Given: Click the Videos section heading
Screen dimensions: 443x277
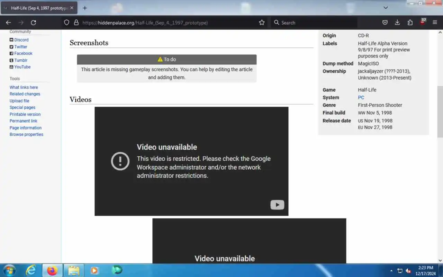Looking at the screenshot, I should (81, 99).
